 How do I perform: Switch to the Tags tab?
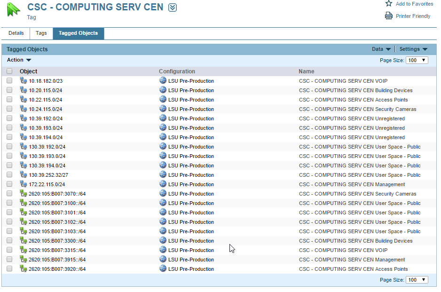41,33
